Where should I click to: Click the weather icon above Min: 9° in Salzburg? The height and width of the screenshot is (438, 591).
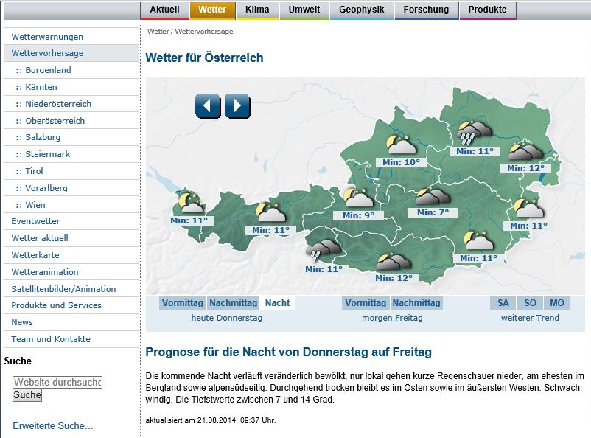(x=358, y=198)
